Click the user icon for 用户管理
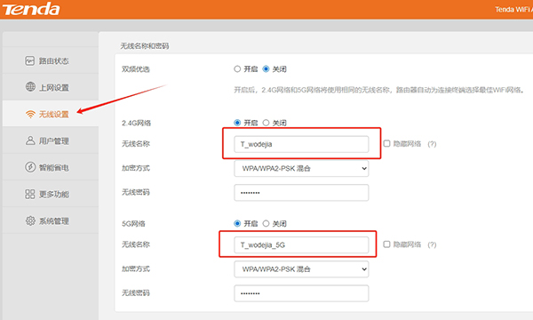The width and height of the screenshot is (533, 320). tap(30, 140)
